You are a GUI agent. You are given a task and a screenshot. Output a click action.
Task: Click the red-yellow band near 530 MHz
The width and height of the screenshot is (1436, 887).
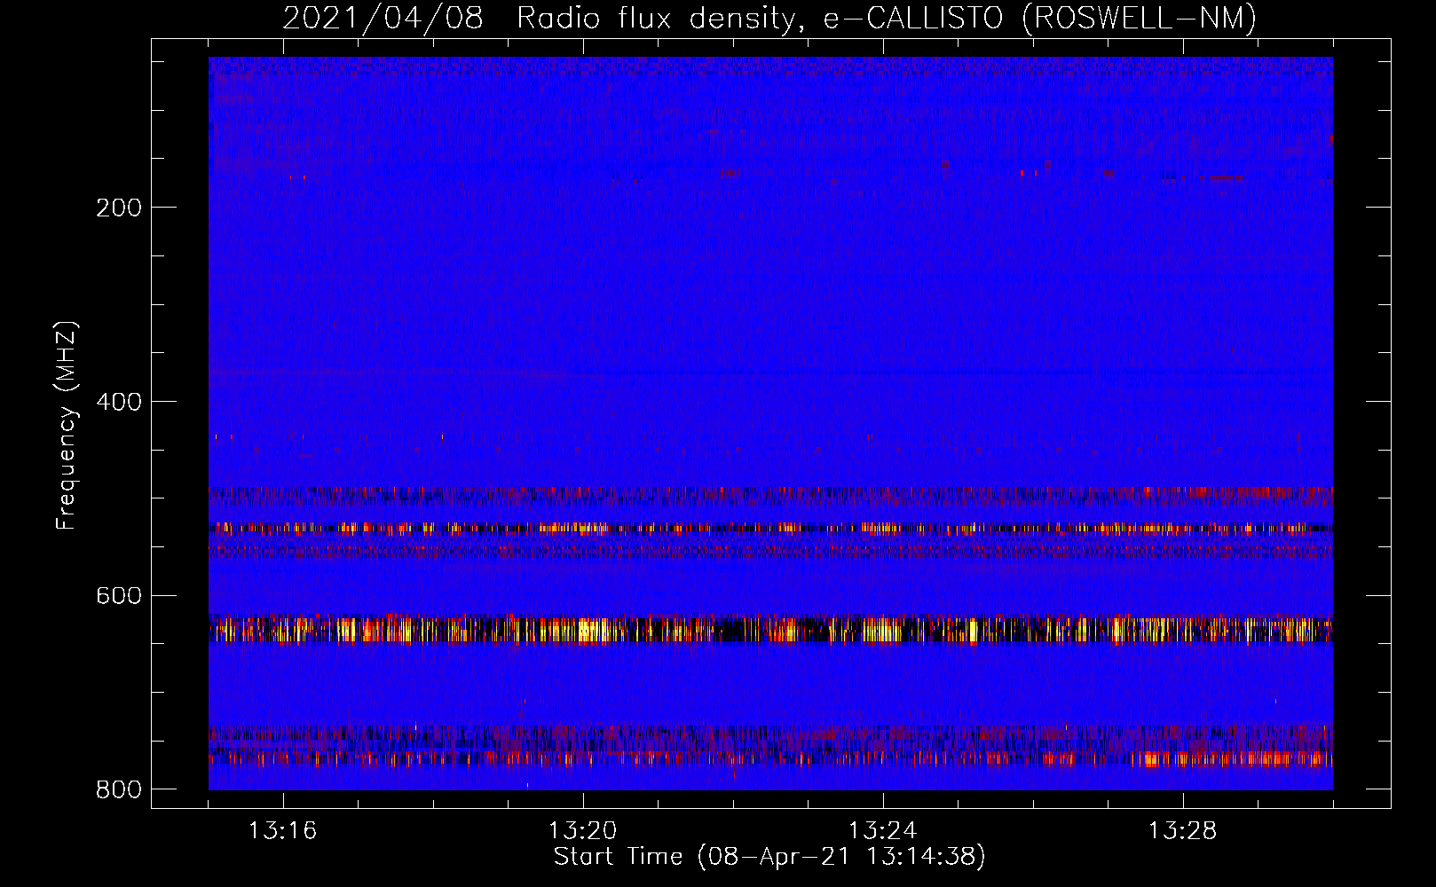(x=770, y=529)
